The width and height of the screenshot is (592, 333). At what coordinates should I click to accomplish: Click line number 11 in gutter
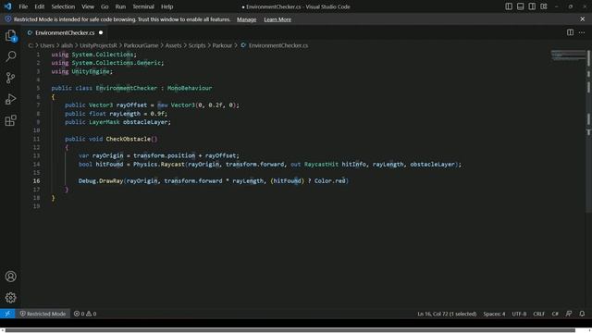click(36, 139)
